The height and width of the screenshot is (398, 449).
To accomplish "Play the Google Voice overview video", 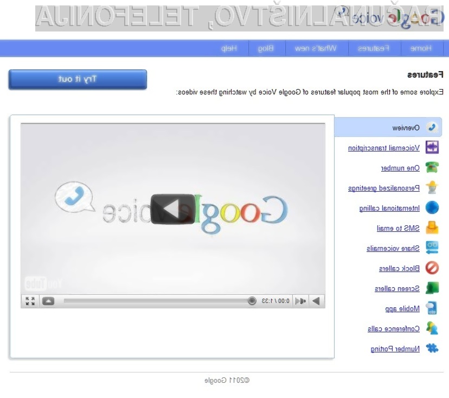I will pos(172,210).
